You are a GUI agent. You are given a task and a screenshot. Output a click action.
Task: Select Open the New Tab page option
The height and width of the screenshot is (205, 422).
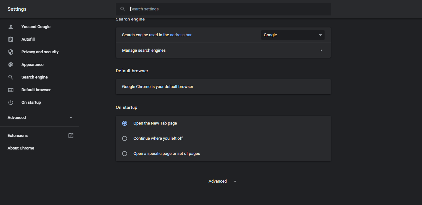(x=125, y=123)
